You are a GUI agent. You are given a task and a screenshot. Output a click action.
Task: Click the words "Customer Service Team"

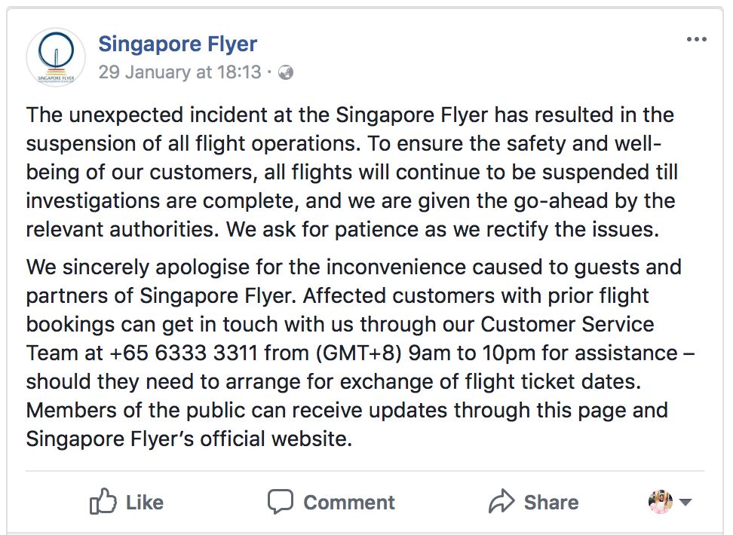566,324
